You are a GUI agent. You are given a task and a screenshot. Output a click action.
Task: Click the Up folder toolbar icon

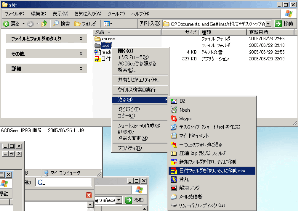[x=44, y=24]
